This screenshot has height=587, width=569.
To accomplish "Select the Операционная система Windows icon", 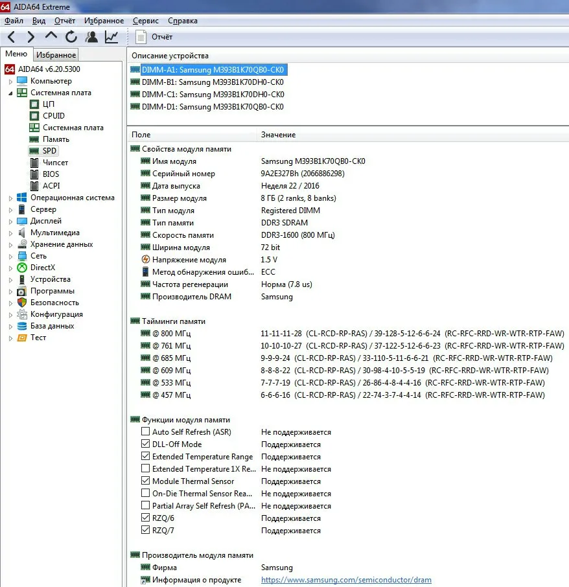I will click(22, 198).
